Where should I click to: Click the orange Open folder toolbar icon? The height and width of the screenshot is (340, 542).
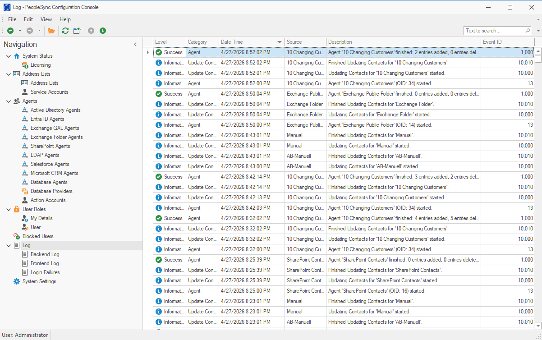(51, 31)
